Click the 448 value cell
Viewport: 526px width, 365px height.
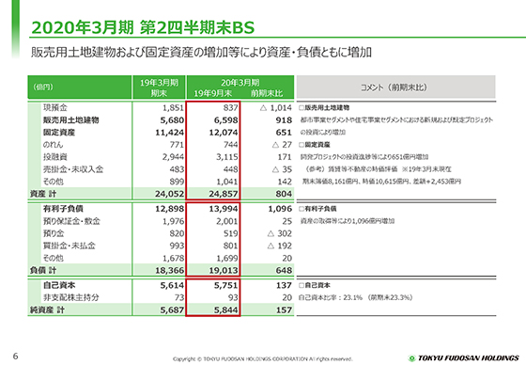click(x=231, y=169)
